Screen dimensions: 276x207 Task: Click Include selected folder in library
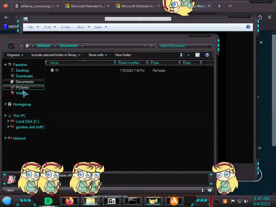56,55
